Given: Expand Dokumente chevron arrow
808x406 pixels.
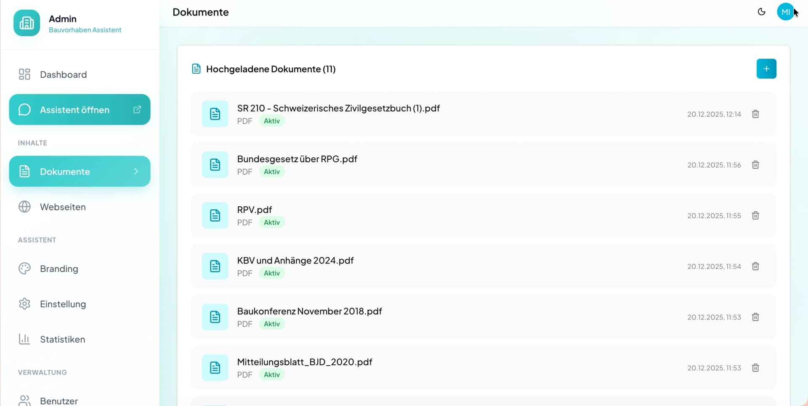Looking at the screenshot, I should coord(136,171).
